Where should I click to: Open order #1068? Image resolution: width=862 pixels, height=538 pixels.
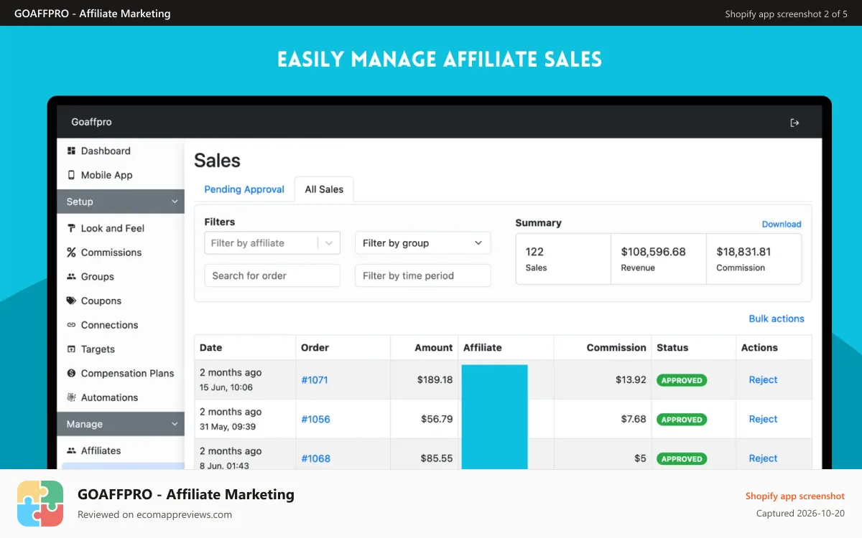coord(315,458)
